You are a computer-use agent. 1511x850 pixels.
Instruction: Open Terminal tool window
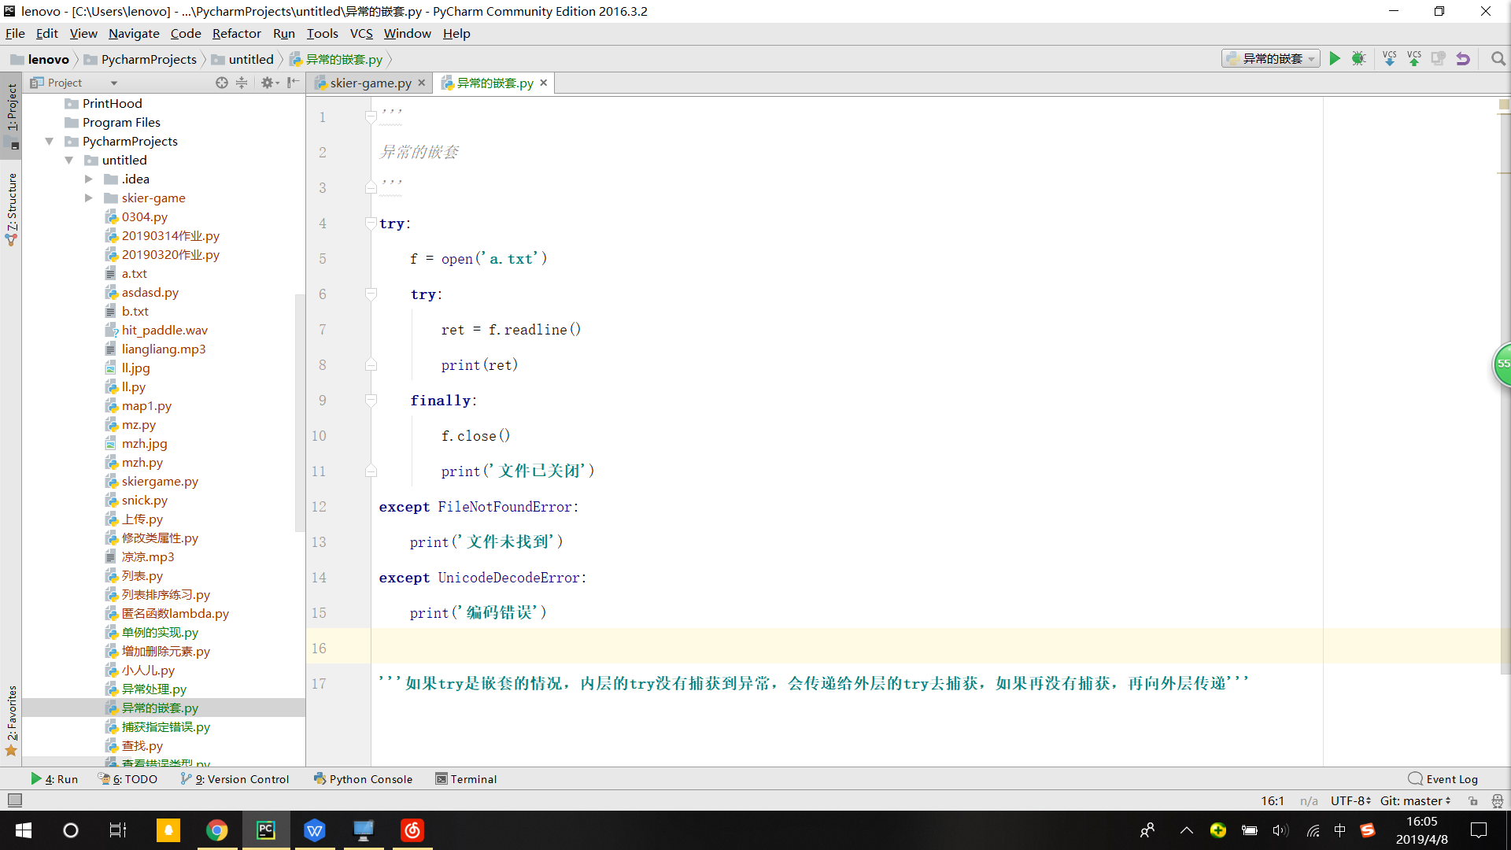(466, 779)
